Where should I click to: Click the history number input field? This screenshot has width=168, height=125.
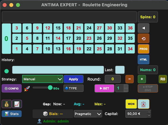click(58, 70)
